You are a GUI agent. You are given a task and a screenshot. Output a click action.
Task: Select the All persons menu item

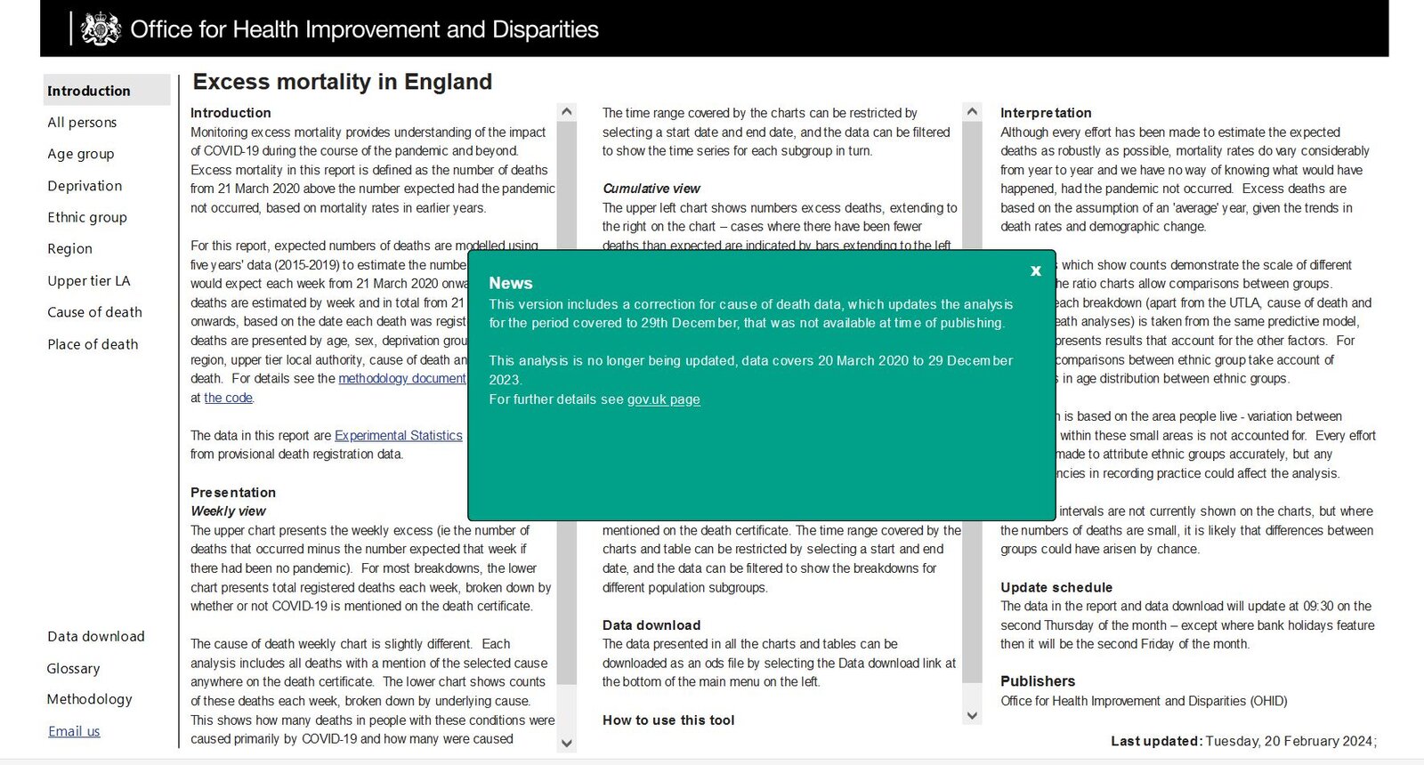click(82, 123)
